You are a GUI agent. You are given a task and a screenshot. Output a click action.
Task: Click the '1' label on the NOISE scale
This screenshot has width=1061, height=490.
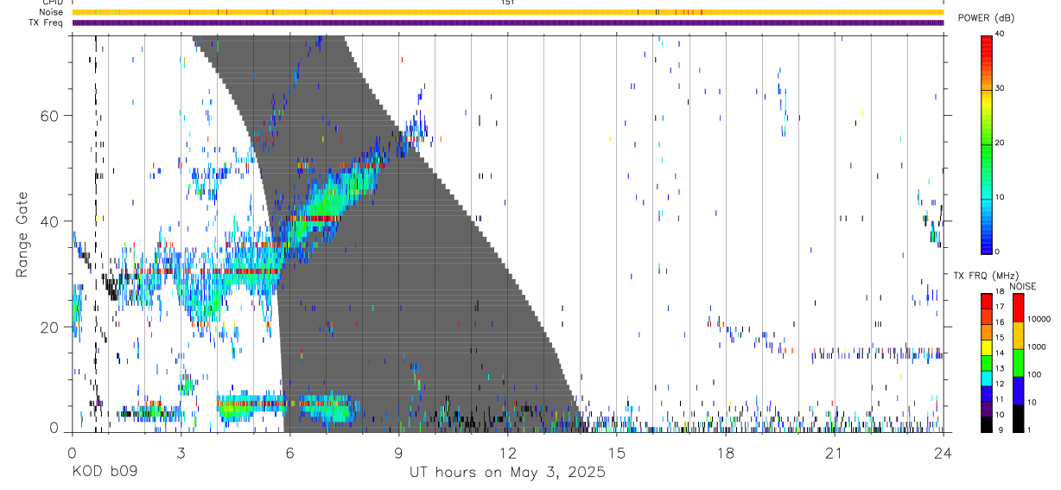[x=1030, y=432]
